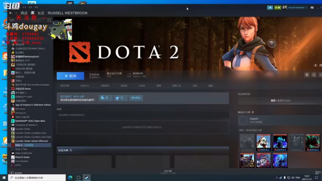Open the game info circle icon
322x181 pixels.
pyautogui.click(x=314, y=75)
